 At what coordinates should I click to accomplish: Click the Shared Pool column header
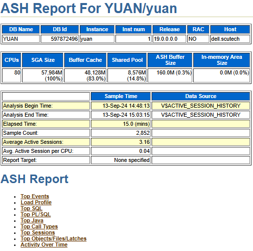pyautogui.click(x=127, y=60)
